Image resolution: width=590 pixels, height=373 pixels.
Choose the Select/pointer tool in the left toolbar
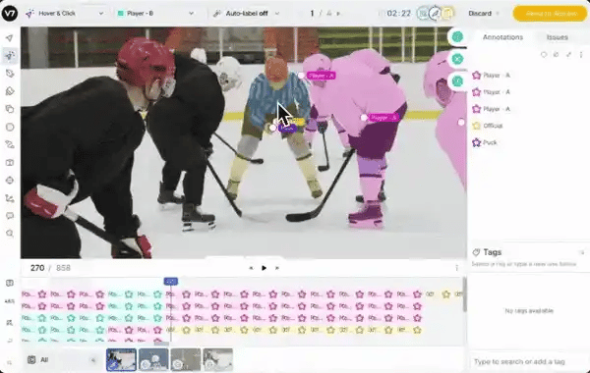click(10, 38)
